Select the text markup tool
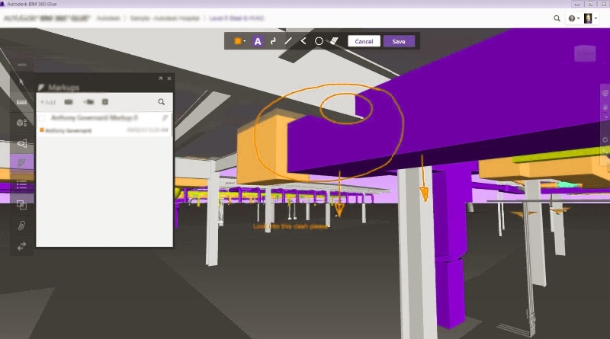 click(x=258, y=41)
